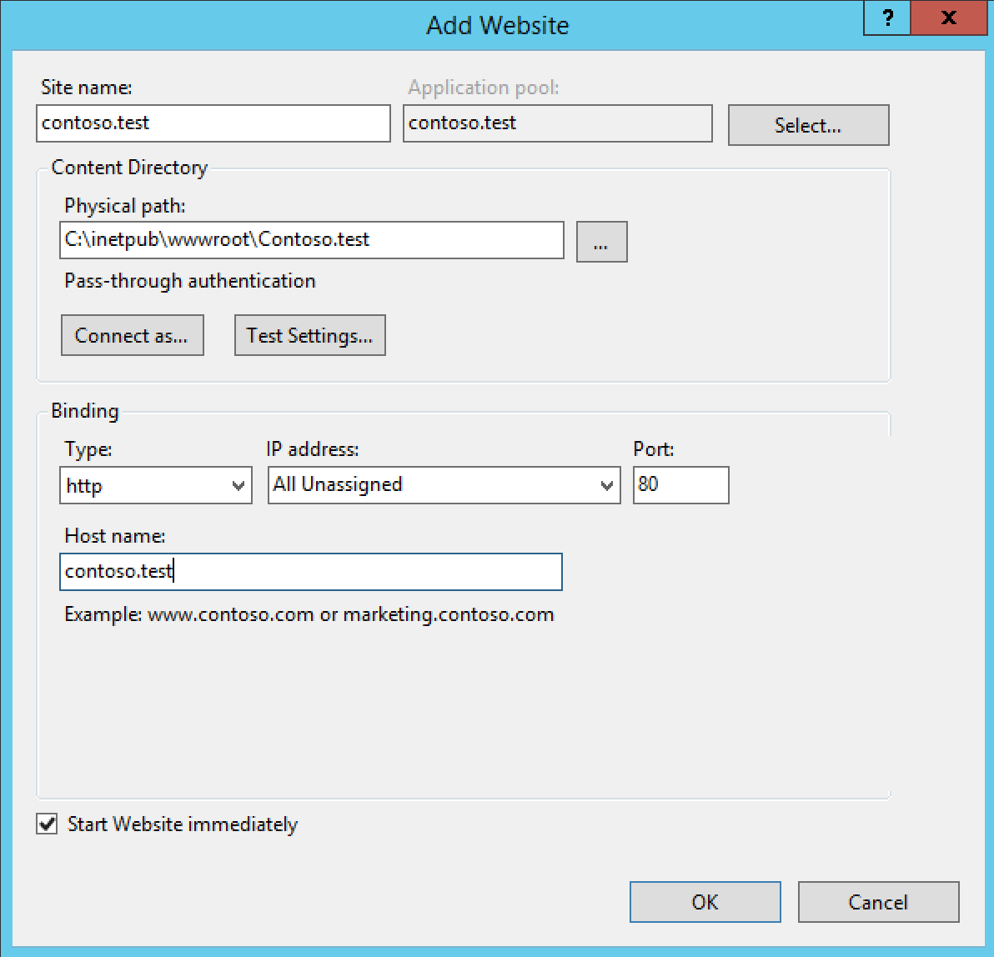Image resolution: width=994 pixels, height=957 pixels.
Task: Focus the Site name text field
Action: coord(213,123)
